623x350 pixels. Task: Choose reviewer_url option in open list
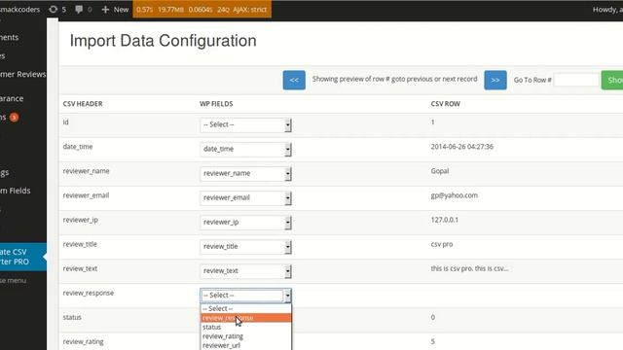point(246,345)
